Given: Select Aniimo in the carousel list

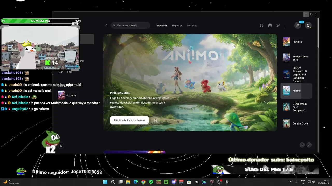Looking at the screenshot, I should click(296, 91).
